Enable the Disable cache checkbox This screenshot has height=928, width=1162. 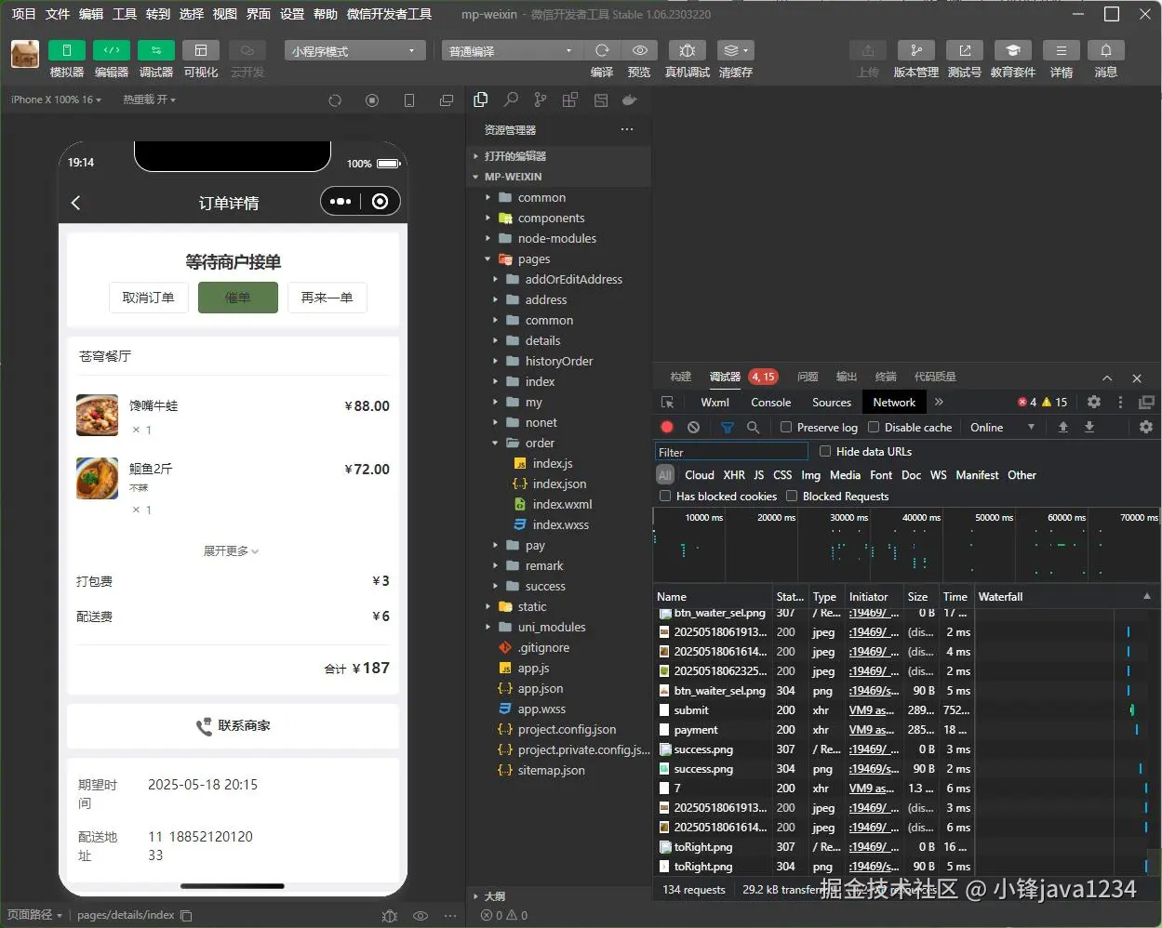coord(874,427)
